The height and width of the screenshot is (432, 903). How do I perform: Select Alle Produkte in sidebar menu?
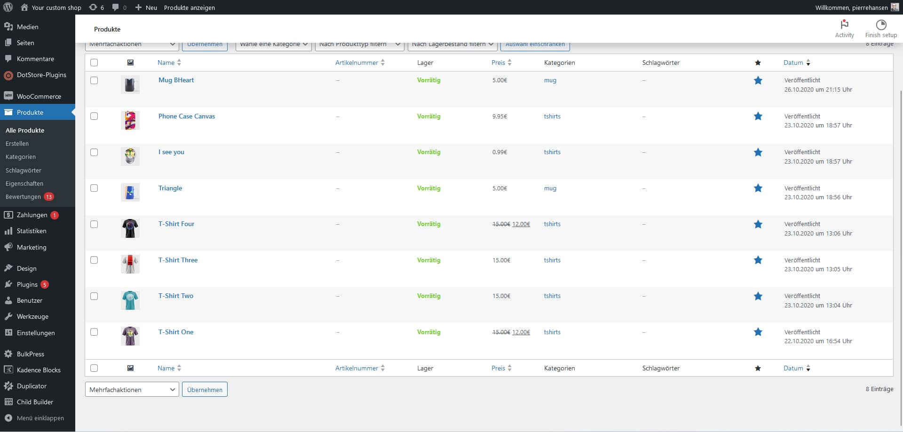coord(24,130)
